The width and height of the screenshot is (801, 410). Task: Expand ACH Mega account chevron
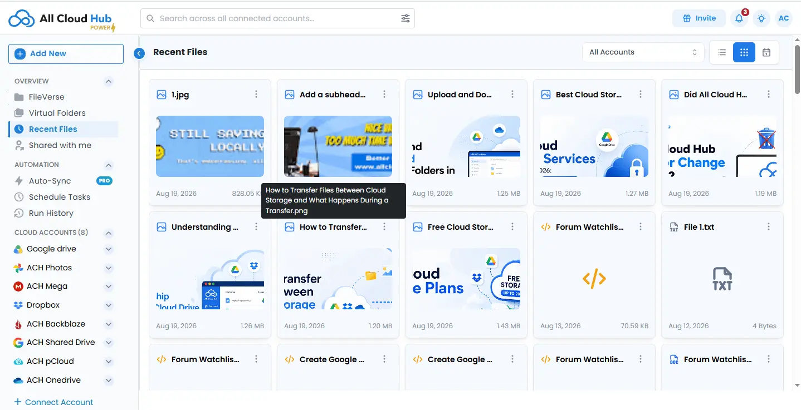109,286
